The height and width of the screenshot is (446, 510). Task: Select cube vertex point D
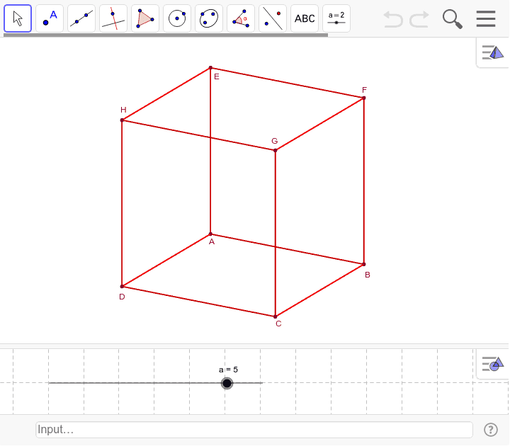point(122,287)
